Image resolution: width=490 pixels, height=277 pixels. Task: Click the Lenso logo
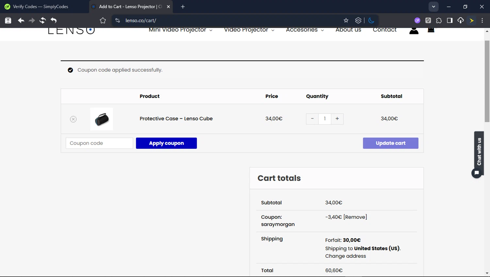pyautogui.click(x=71, y=30)
